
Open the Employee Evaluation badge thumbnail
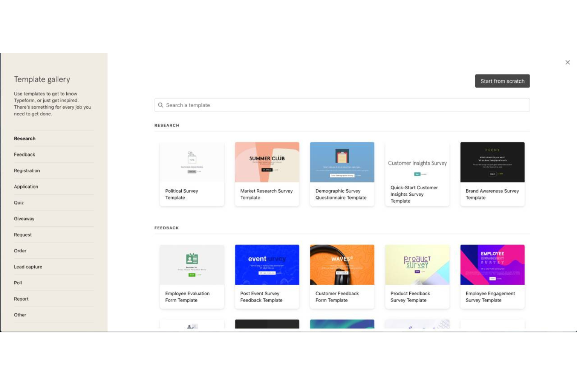tap(192, 264)
